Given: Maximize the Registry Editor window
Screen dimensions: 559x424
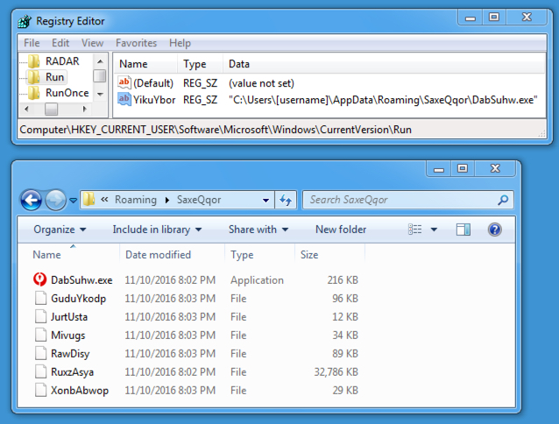Looking at the screenshot, I should [494, 18].
